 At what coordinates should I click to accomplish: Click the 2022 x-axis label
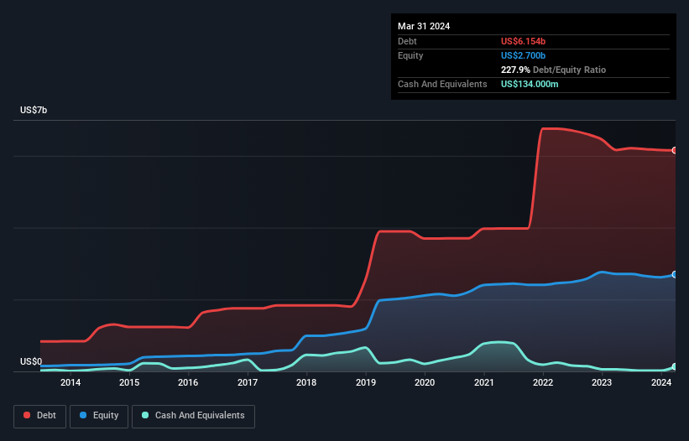tap(543, 382)
